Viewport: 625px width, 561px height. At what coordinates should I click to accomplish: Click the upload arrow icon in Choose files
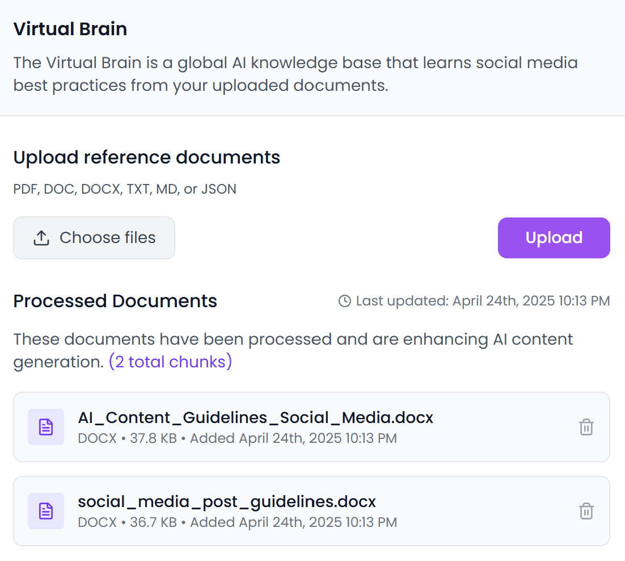(41, 238)
